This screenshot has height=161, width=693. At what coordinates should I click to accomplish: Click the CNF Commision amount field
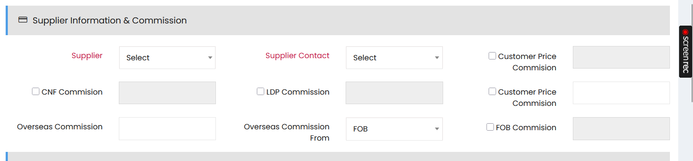pyautogui.click(x=167, y=93)
